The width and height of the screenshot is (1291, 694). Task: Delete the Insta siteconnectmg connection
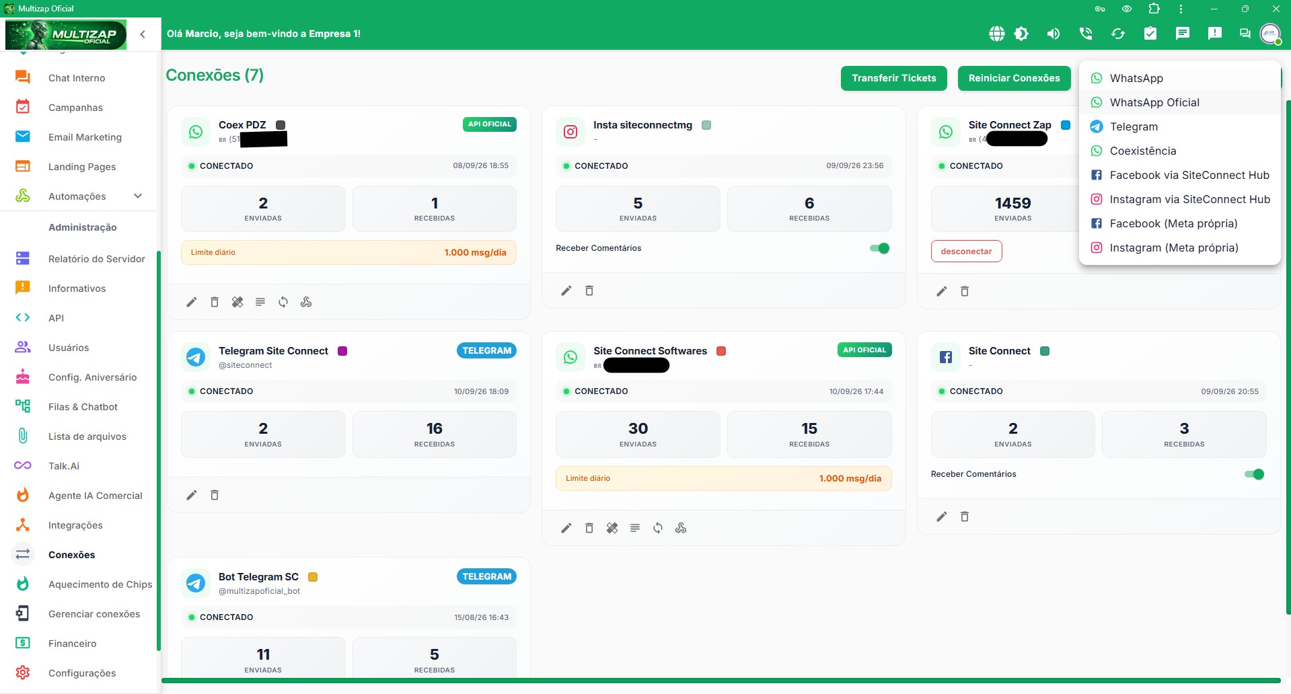589,291
